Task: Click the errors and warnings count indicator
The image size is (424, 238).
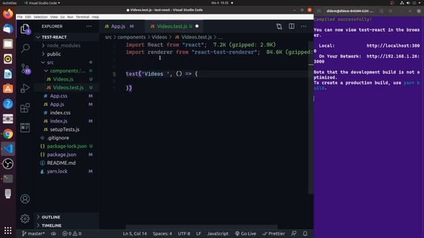Action: [x=72, y=233]
